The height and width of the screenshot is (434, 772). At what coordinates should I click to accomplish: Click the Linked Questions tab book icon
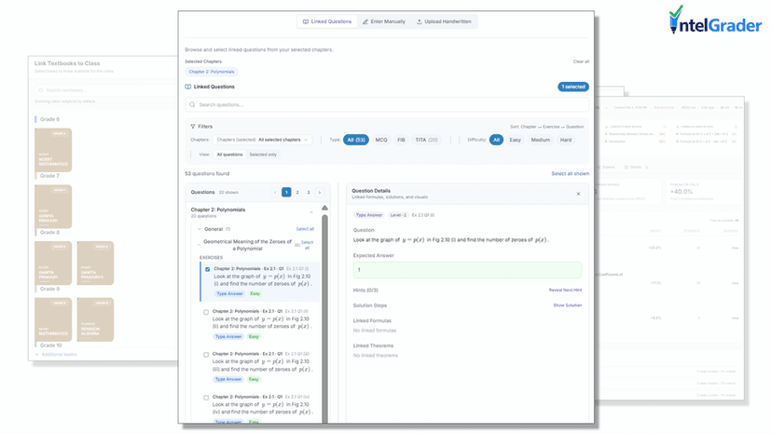click(305, 21)
